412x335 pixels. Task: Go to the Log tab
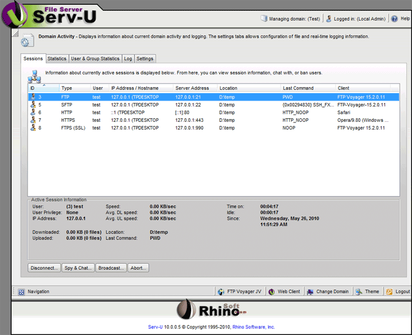pyautogui.click(x=128, y=59)
